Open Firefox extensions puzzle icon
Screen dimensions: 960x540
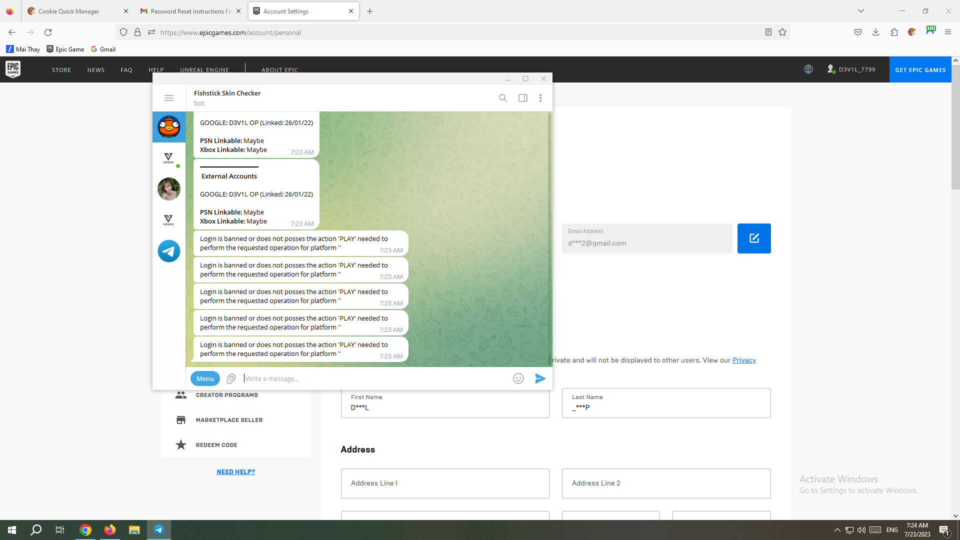[x=894, y=32]
